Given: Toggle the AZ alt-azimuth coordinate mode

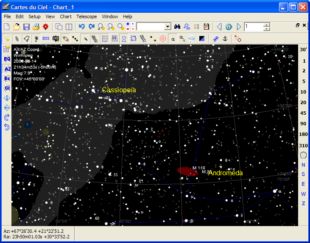Looking at the screenshot, I should [7, 69].
